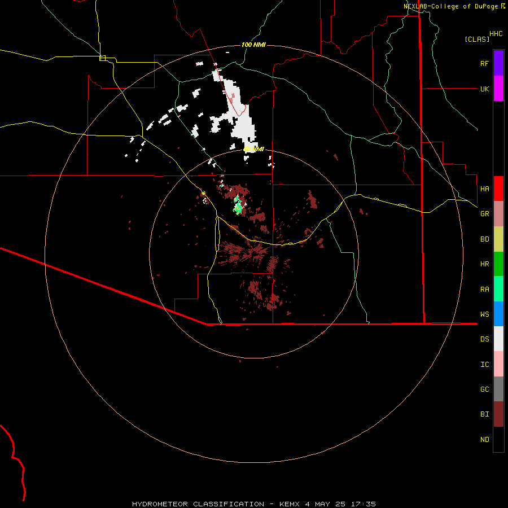Screen dimensions: 508x508
Task: Click the Hydrometeor Classification KEMX title caption
Action: tap(253, 504)
